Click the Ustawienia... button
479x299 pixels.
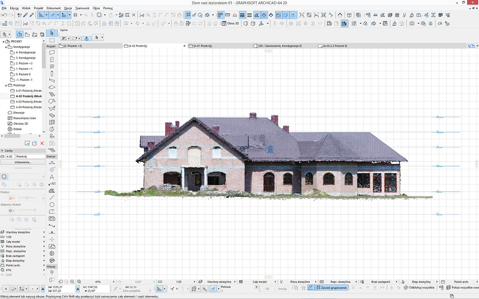pyautogui.click(x=23, y=162)
